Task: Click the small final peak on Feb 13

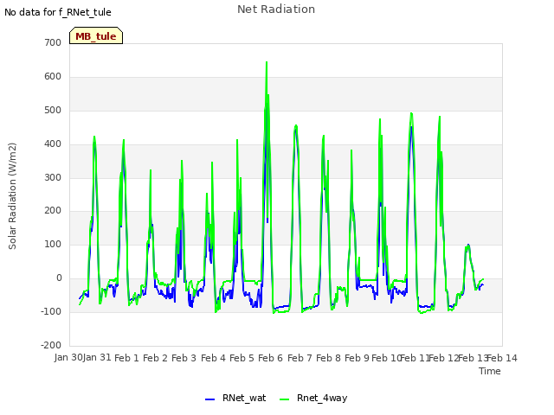Action: [467, 246]
